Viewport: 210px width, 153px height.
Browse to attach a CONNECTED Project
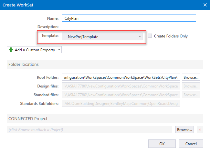(184, 129)
